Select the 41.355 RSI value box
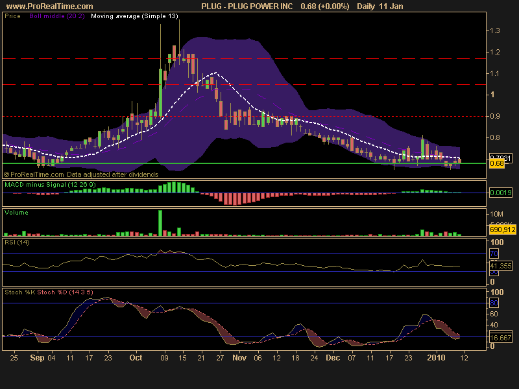The image size is (519, 389). click(x=500, y=266)
